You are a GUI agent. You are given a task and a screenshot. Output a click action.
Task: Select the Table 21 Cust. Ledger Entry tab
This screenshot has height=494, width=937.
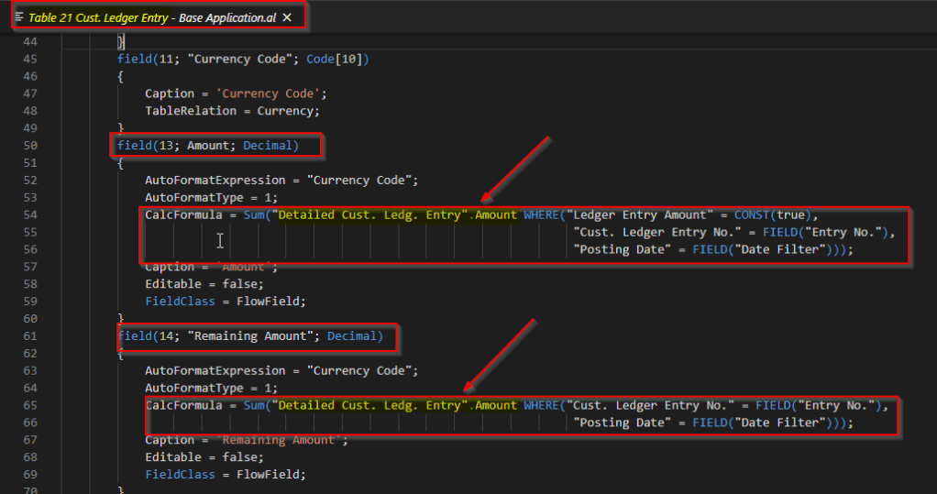tap(147, 17)
